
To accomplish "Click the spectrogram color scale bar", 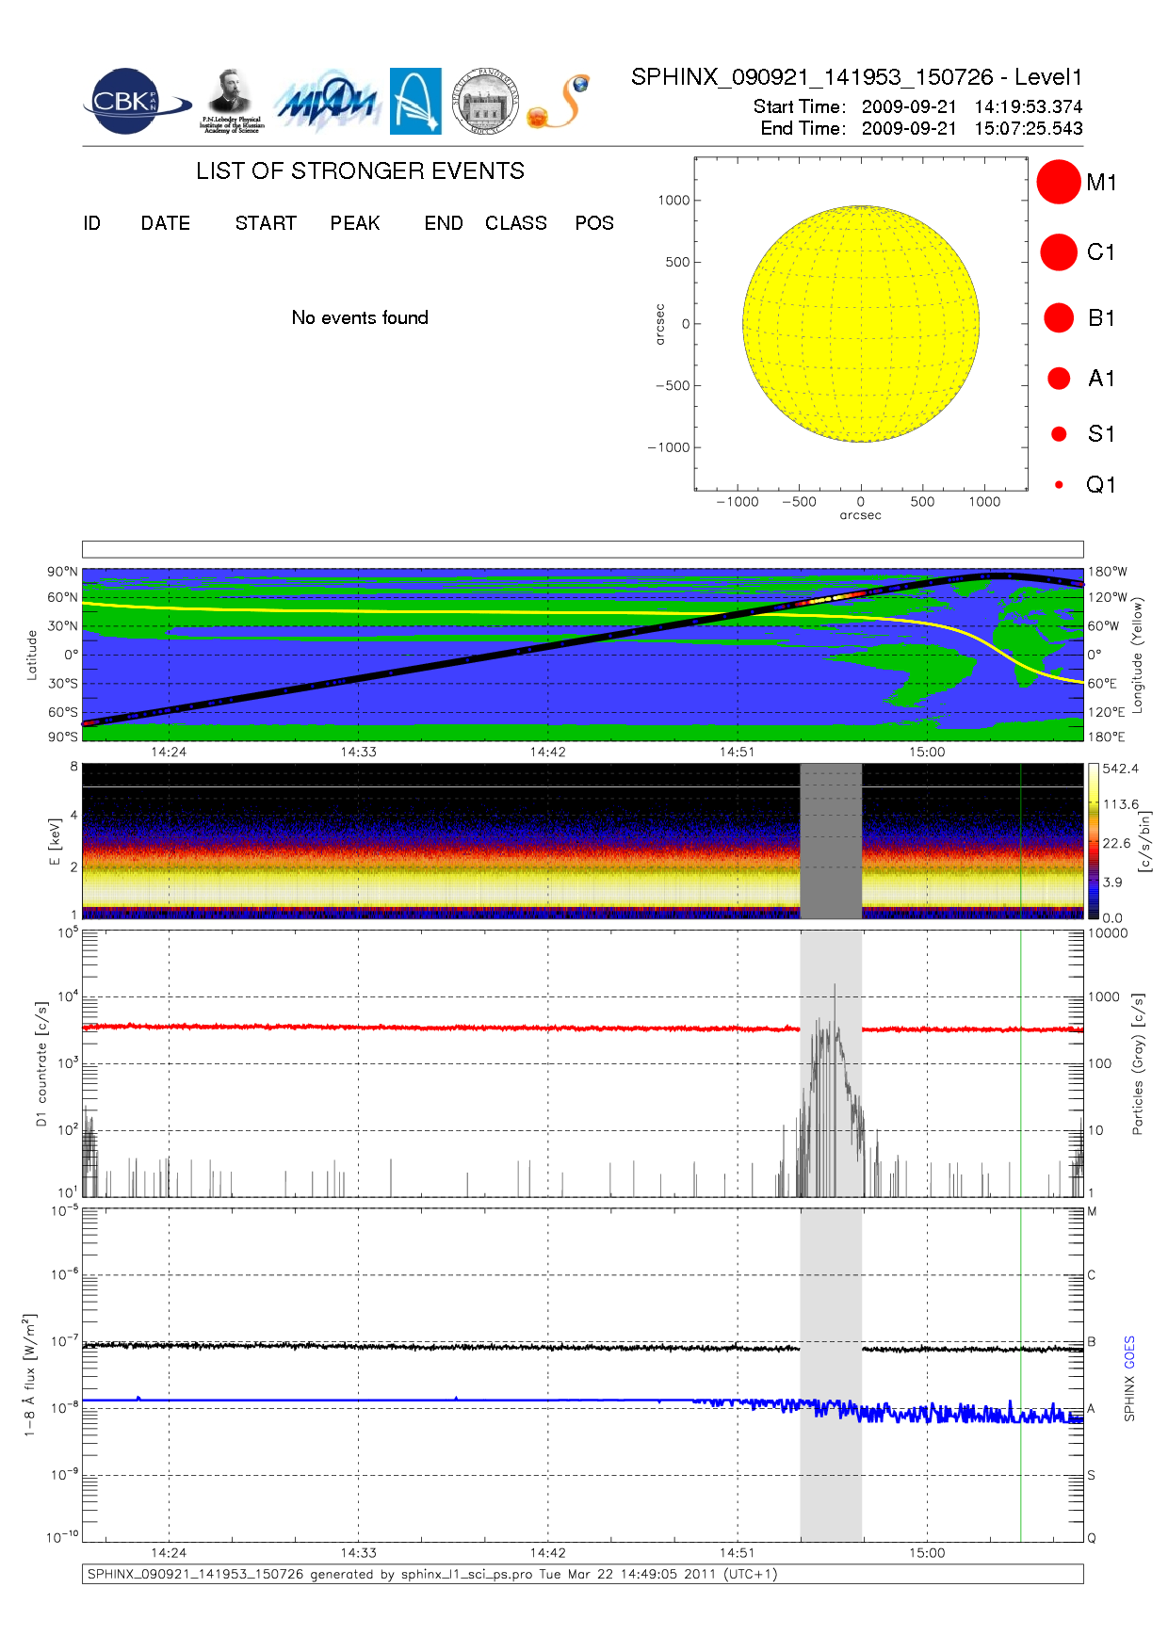I will 1093,841.
